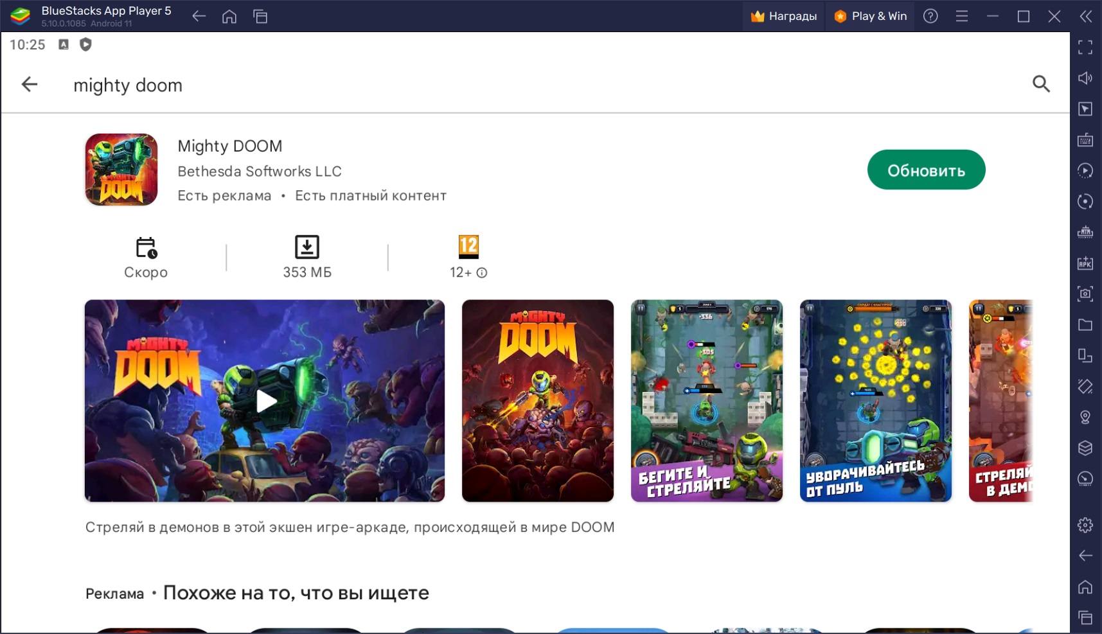Go back from Play Store search results
This screenshot has height=634, width=1102.
(x=30, y=84)
